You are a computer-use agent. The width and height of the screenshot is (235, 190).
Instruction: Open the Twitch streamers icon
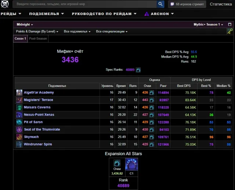[x=172, y=4]
